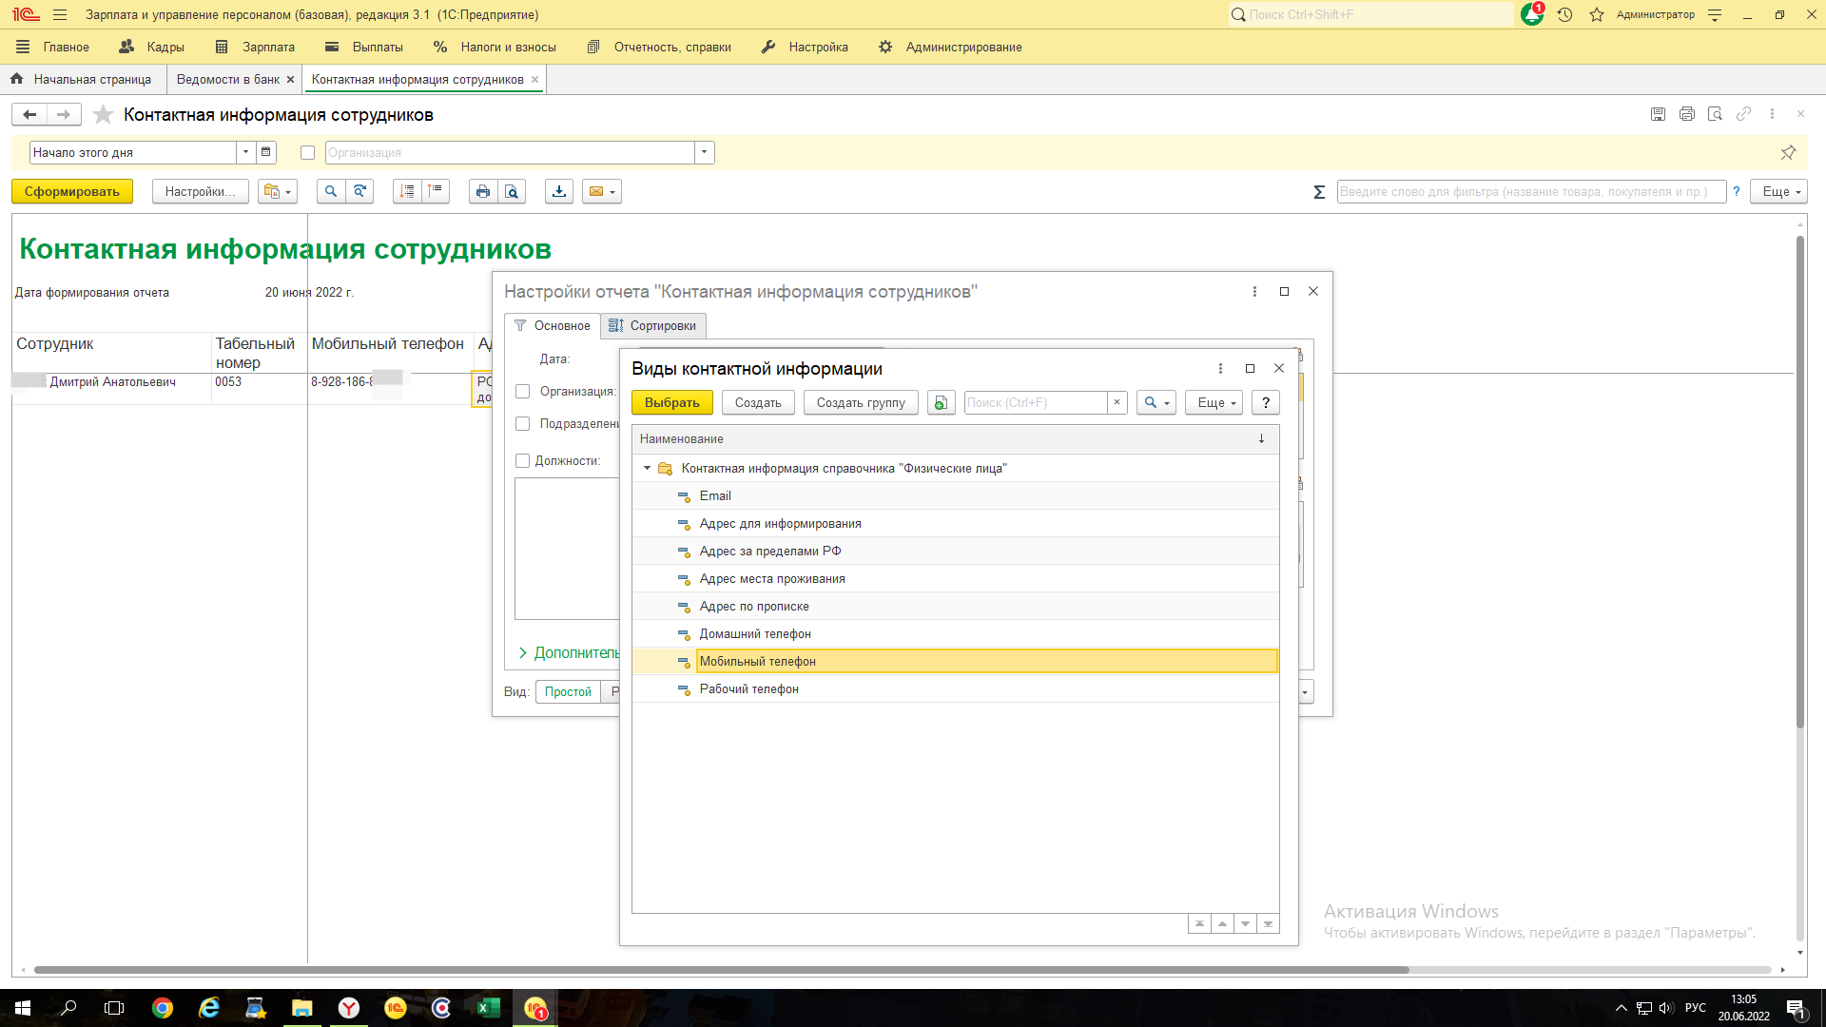Viewport: 1826px width, 1027px height.
Task: Click the Поиск (Ctrl+F) field in dialog
Action: (1036, 403)
